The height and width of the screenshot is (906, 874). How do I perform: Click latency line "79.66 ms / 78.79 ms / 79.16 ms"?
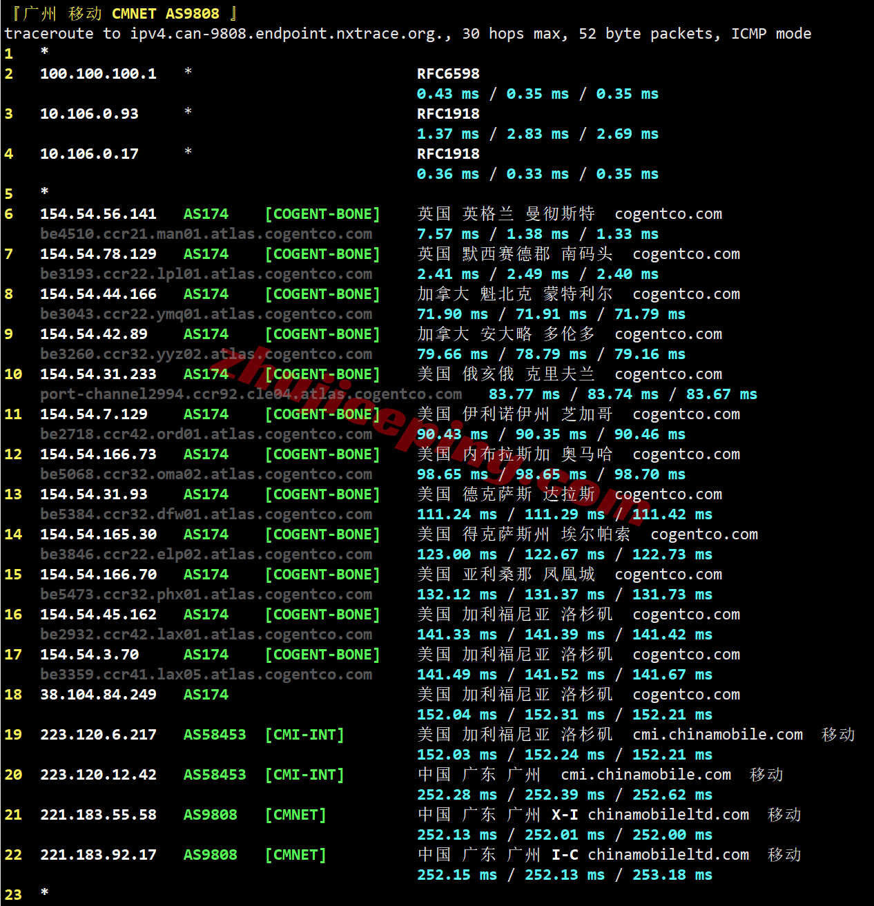tap(552, 354)
